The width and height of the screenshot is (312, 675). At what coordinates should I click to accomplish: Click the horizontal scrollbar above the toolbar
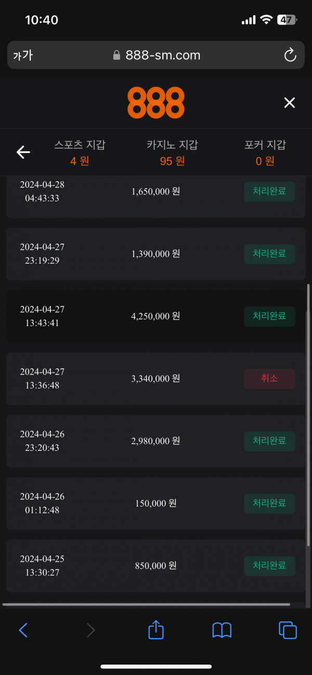[x=146, y=604]
